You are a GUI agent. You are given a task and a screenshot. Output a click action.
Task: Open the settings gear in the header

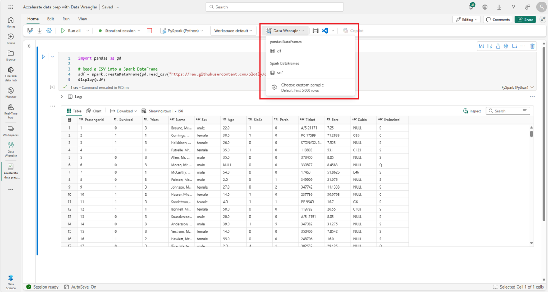[x=485, y=7]
